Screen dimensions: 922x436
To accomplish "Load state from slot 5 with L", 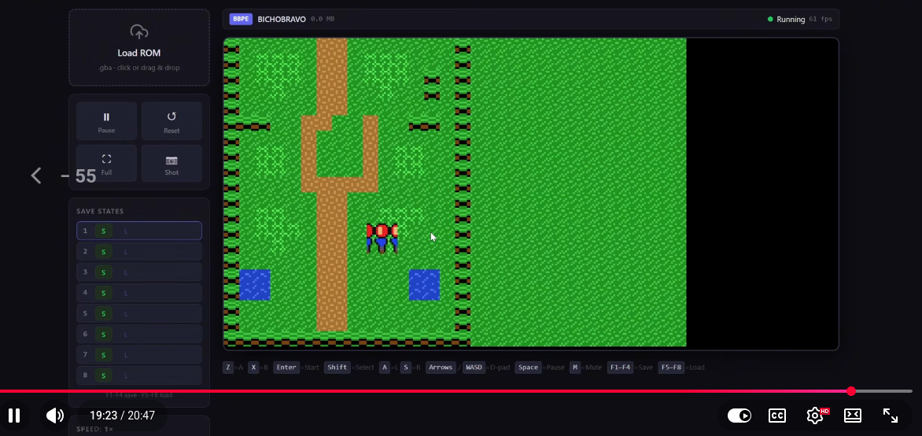I will click(x=125, y=313).
